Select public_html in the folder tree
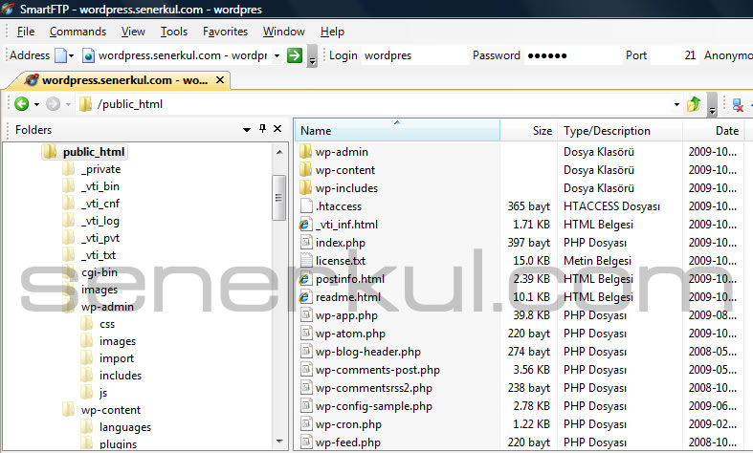This screenshot has height=453, width=753. [x=84, y=152]
